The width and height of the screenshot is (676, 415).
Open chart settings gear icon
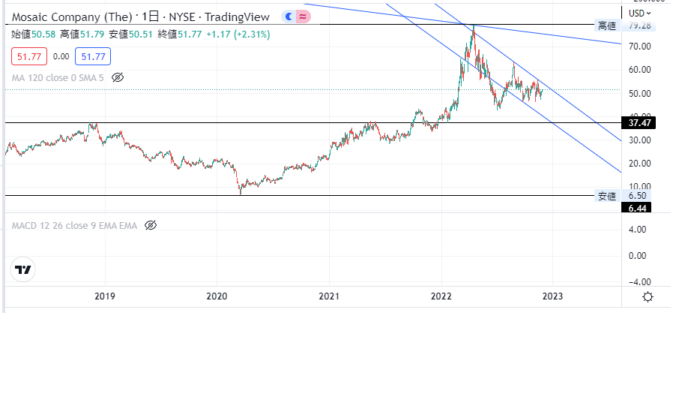[x=648, y=296]
